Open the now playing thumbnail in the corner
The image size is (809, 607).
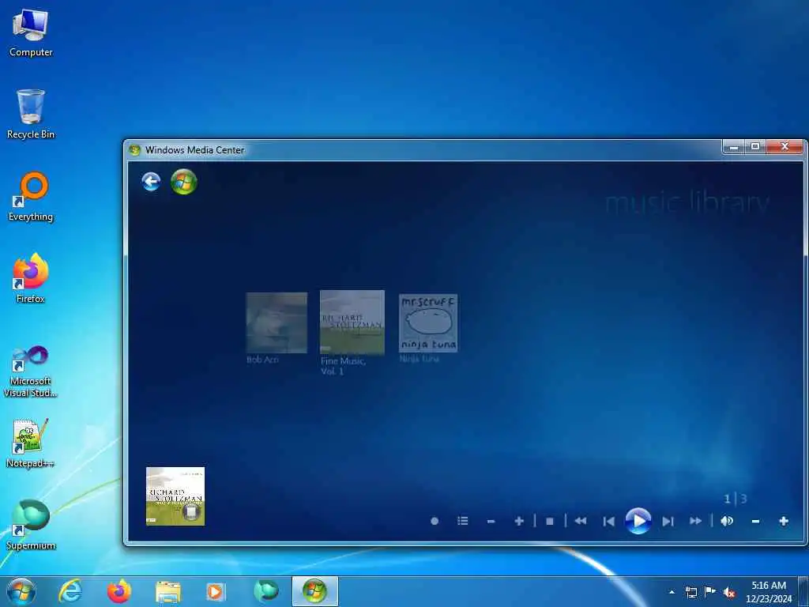(175, 496)
